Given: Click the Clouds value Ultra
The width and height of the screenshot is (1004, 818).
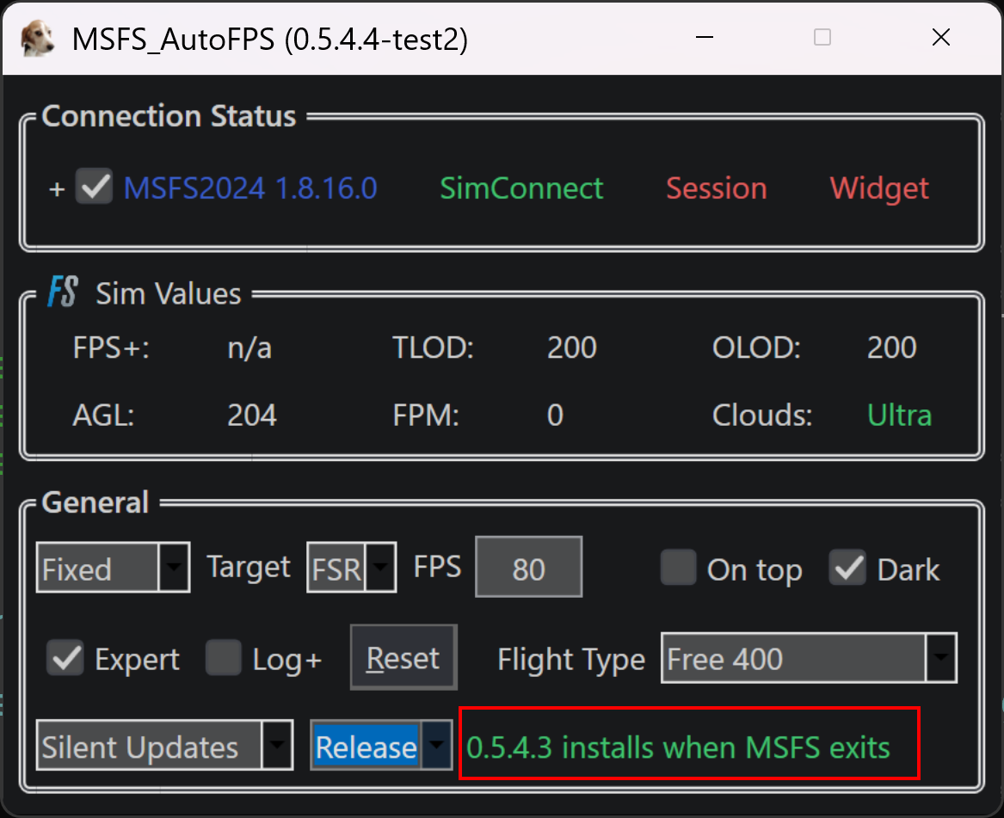Looking at the screenshot, I should [x=900, y=415].
